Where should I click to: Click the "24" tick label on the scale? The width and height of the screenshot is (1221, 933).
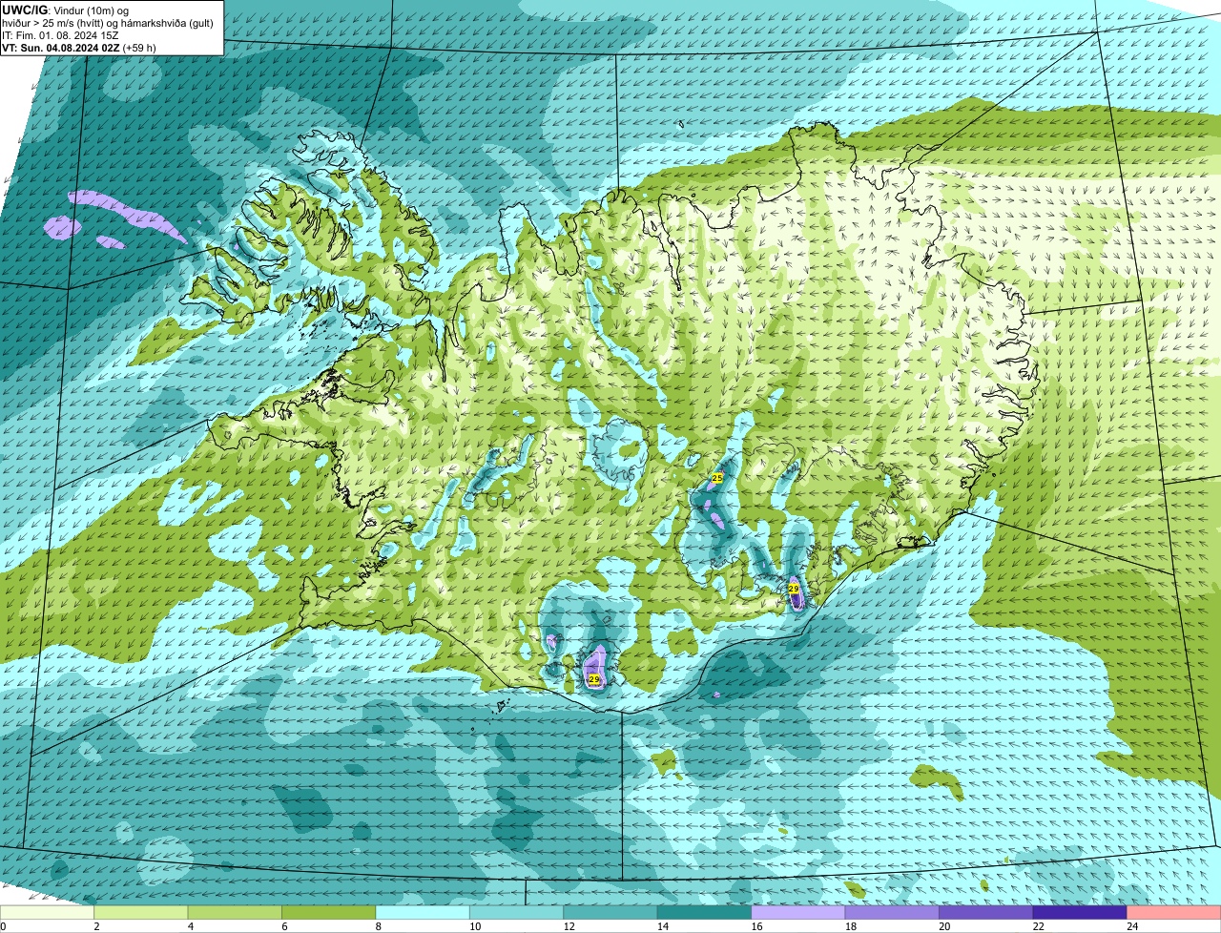coord(1132,926)
